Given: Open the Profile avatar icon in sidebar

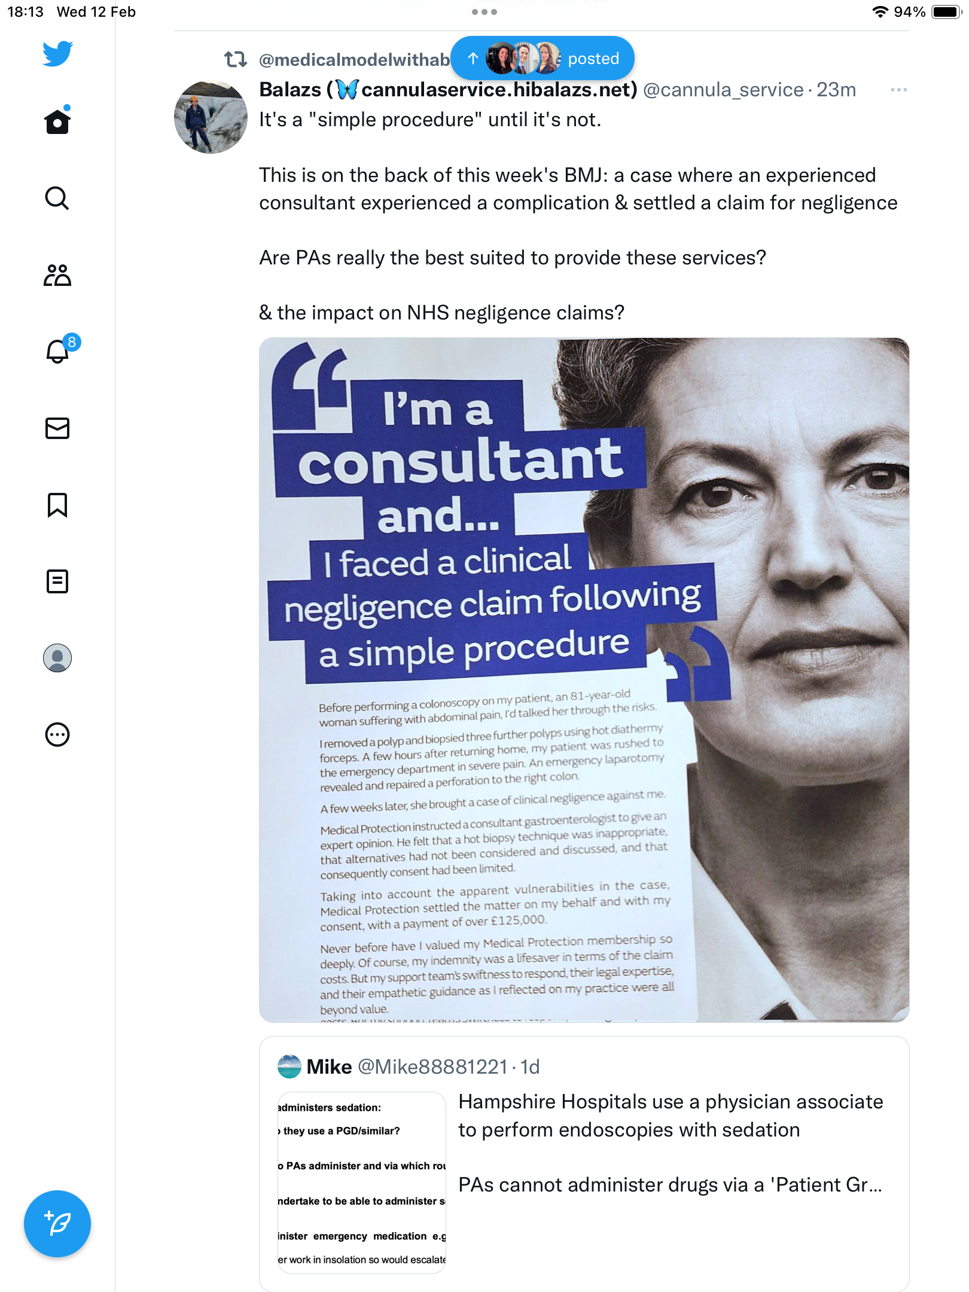Looking at the screenshot, I should (x=57, y=658).
